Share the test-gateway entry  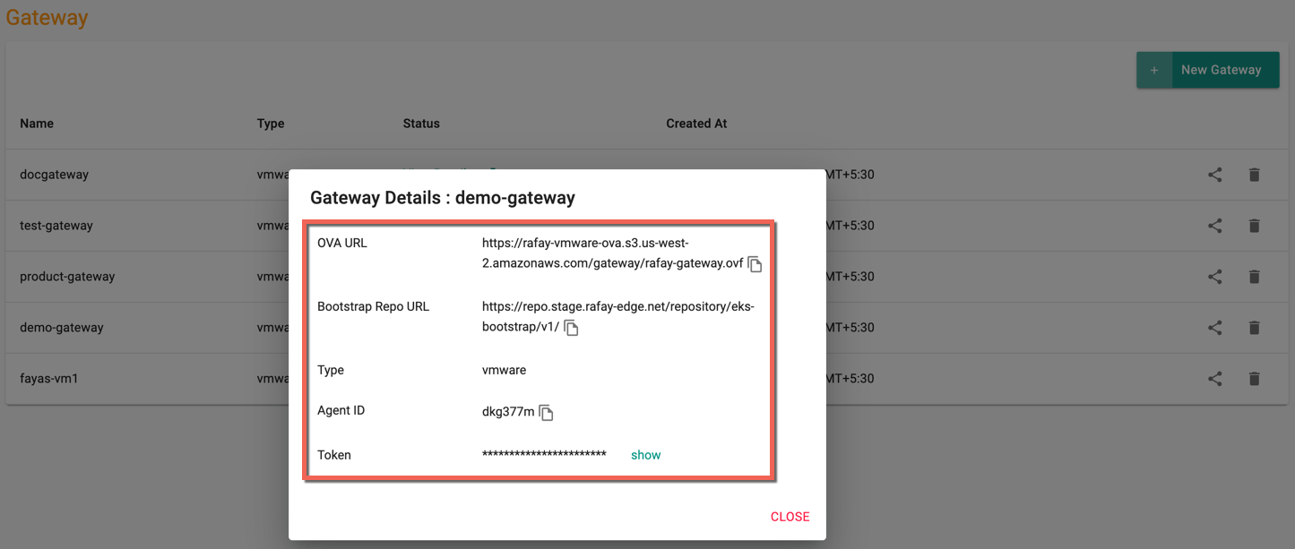pos(1214,226)
